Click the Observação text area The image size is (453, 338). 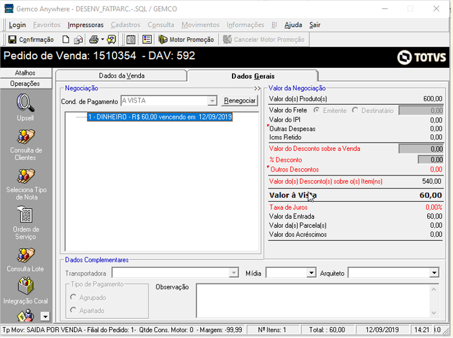point(313,301)
